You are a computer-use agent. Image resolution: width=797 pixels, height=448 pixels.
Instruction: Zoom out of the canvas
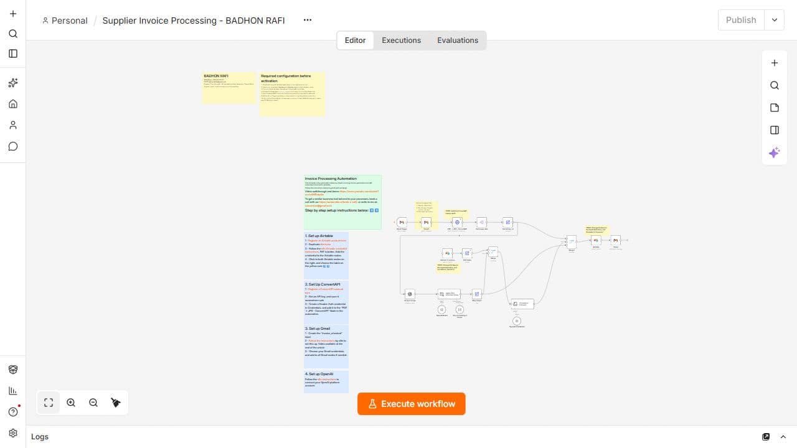pyautogui.click(x=93, y=403)
